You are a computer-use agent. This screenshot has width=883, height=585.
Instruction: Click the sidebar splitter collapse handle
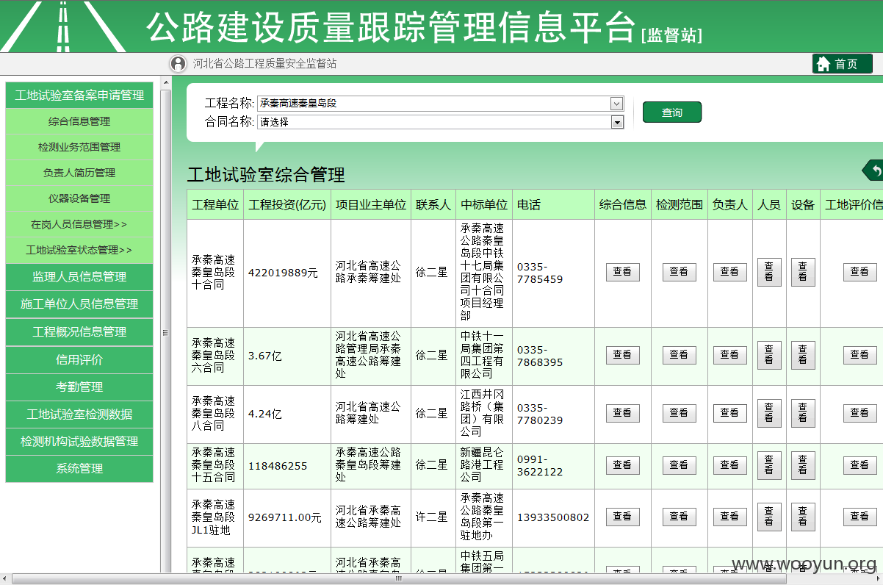coord(165,332)
